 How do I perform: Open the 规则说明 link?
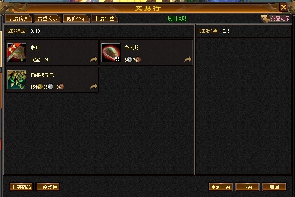[177, 18]
